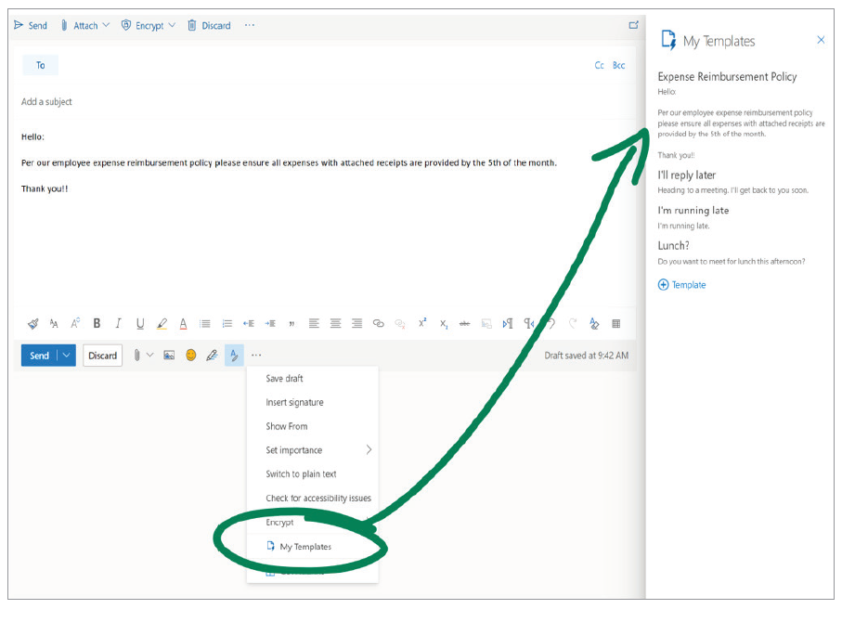842x635 pixels.
Task: Choose Switch to plain text option
Action: pos(301,474)
